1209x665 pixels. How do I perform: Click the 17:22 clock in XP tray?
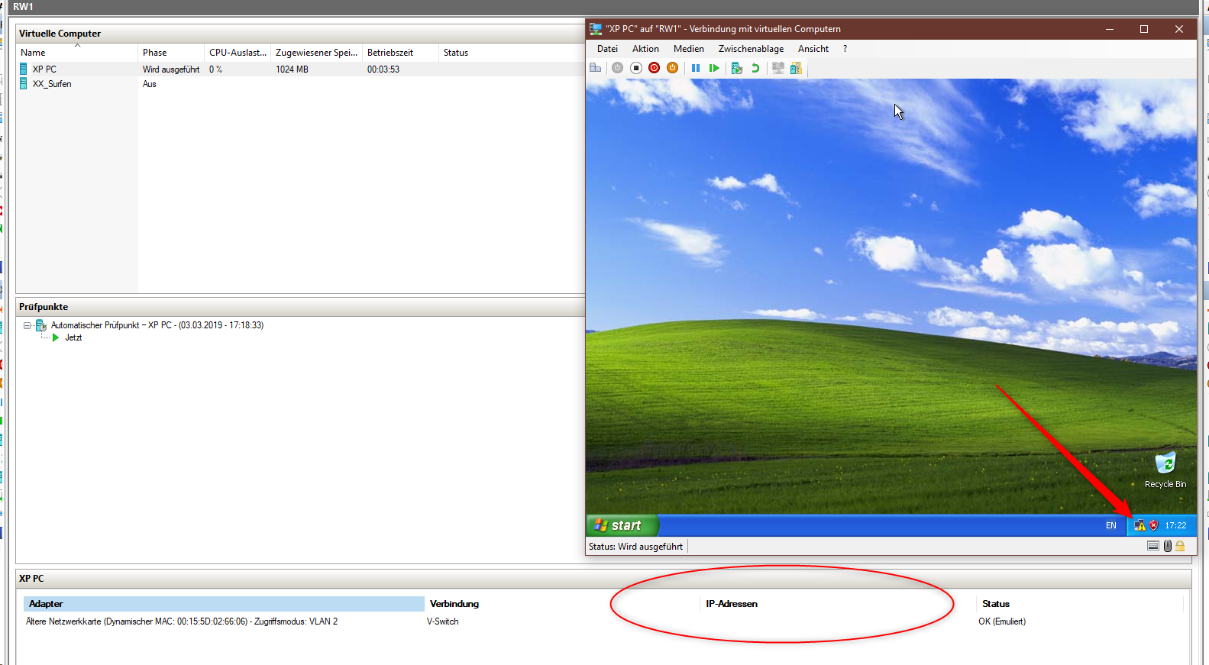coord(1175,525)
